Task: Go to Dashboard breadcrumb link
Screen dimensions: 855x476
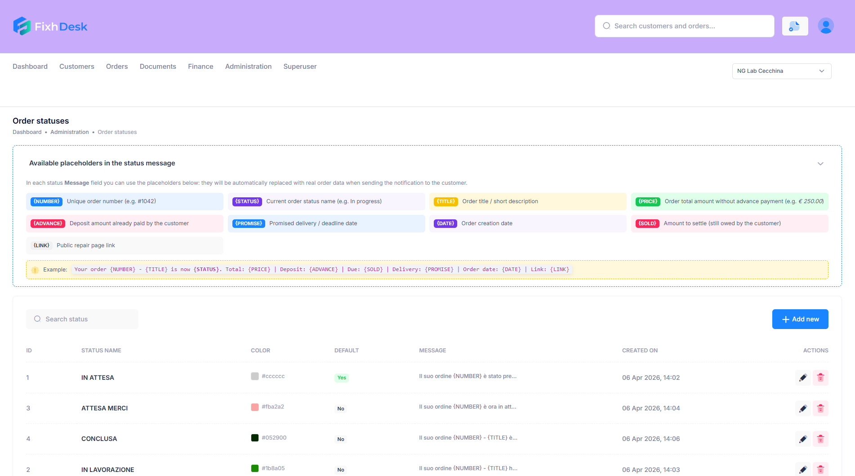Action: tap(27, 132)
